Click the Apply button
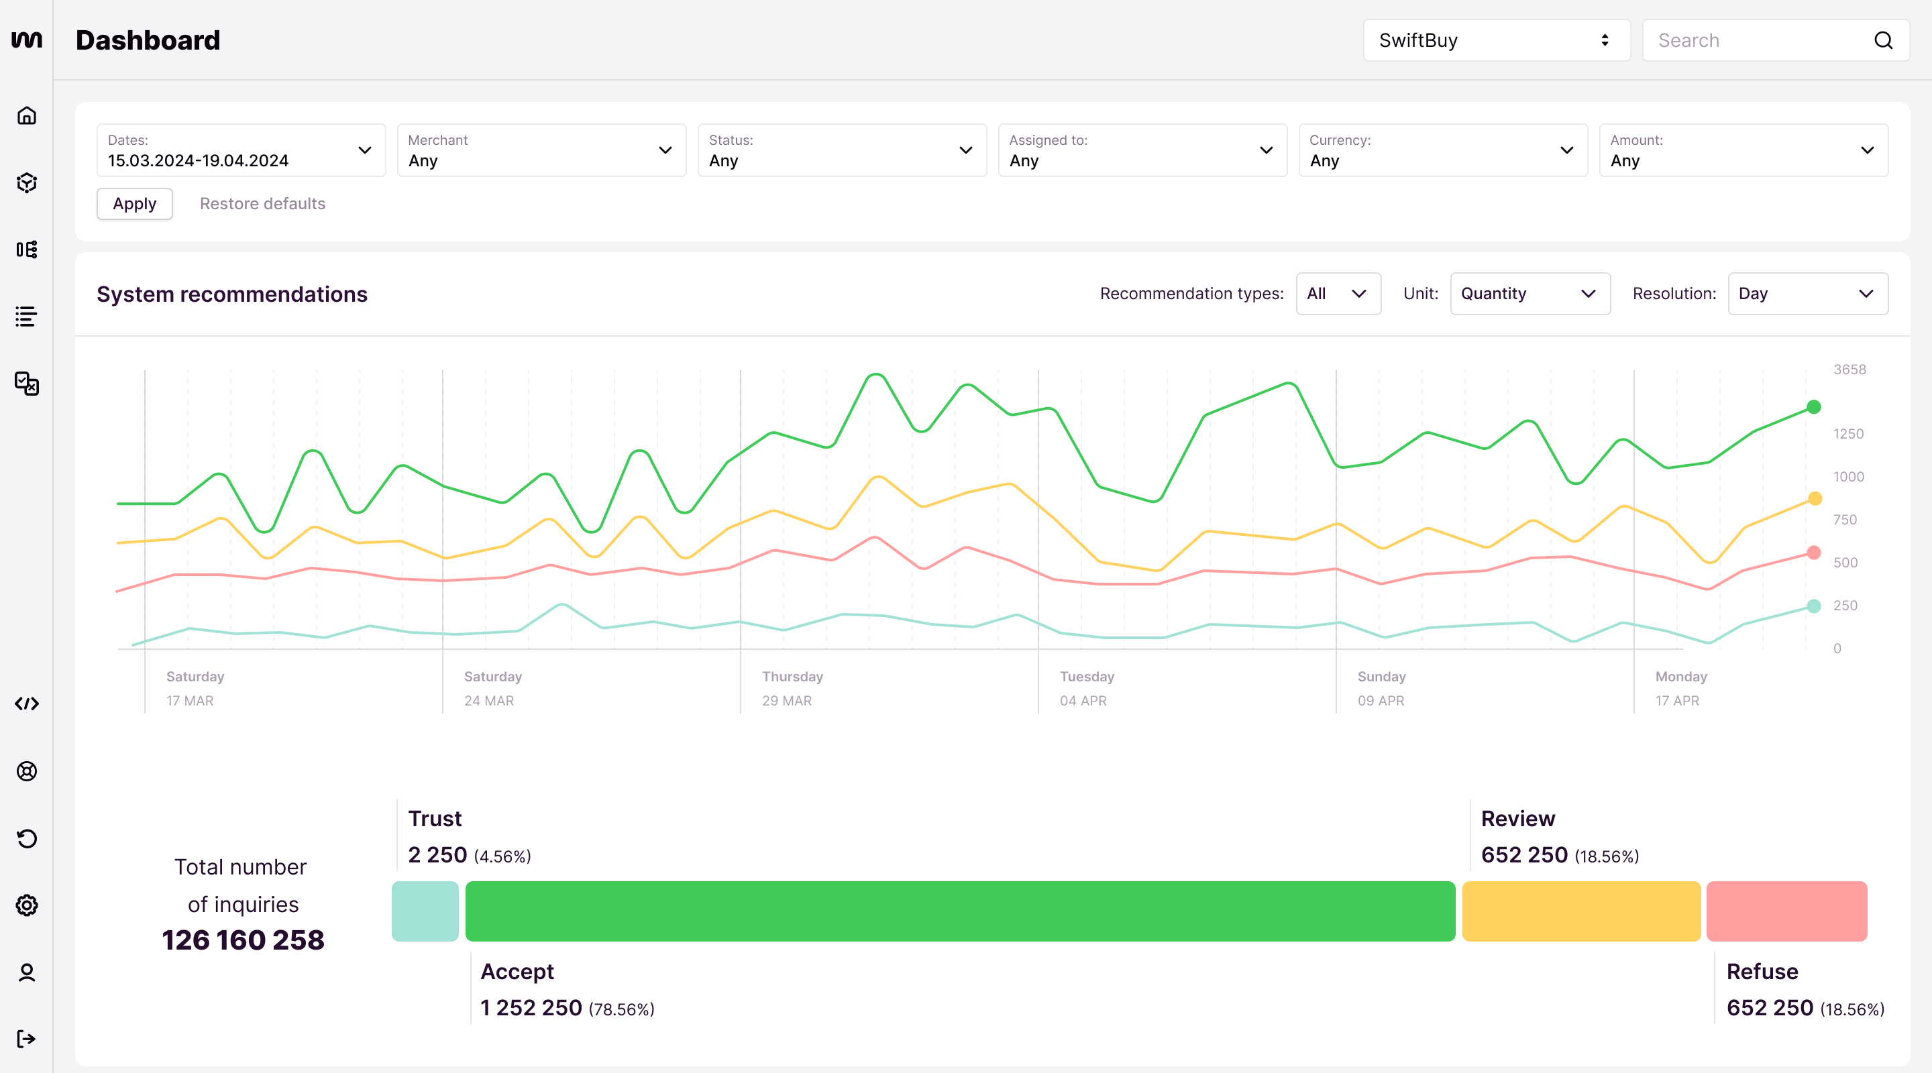The height and width of the screenshot is (1073, 1932). coord(135,204)
